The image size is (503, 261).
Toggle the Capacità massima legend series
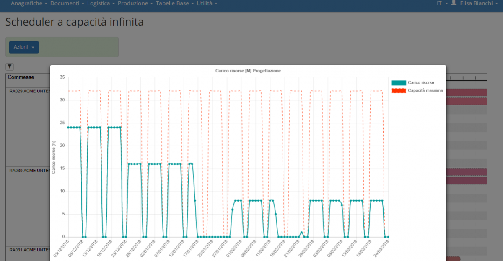point(425,90)
